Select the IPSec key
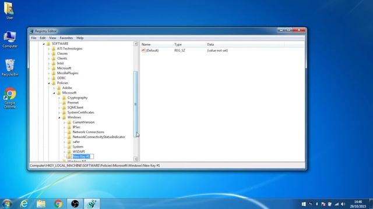Viewport: 373px width, 209px height. click(x=76, y=127)
